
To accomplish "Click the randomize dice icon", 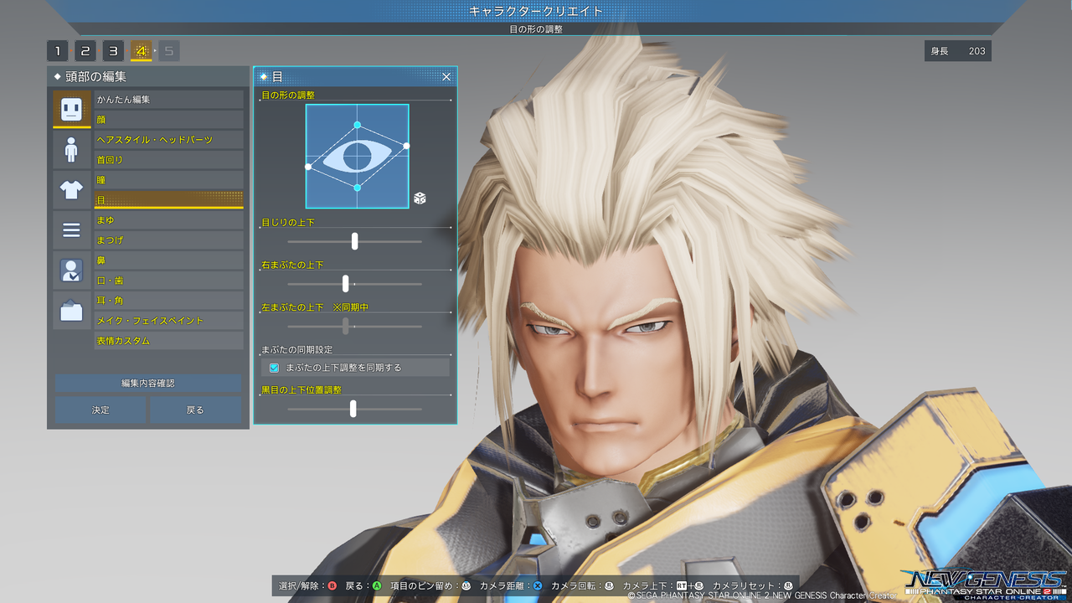I will coord(420,198).
